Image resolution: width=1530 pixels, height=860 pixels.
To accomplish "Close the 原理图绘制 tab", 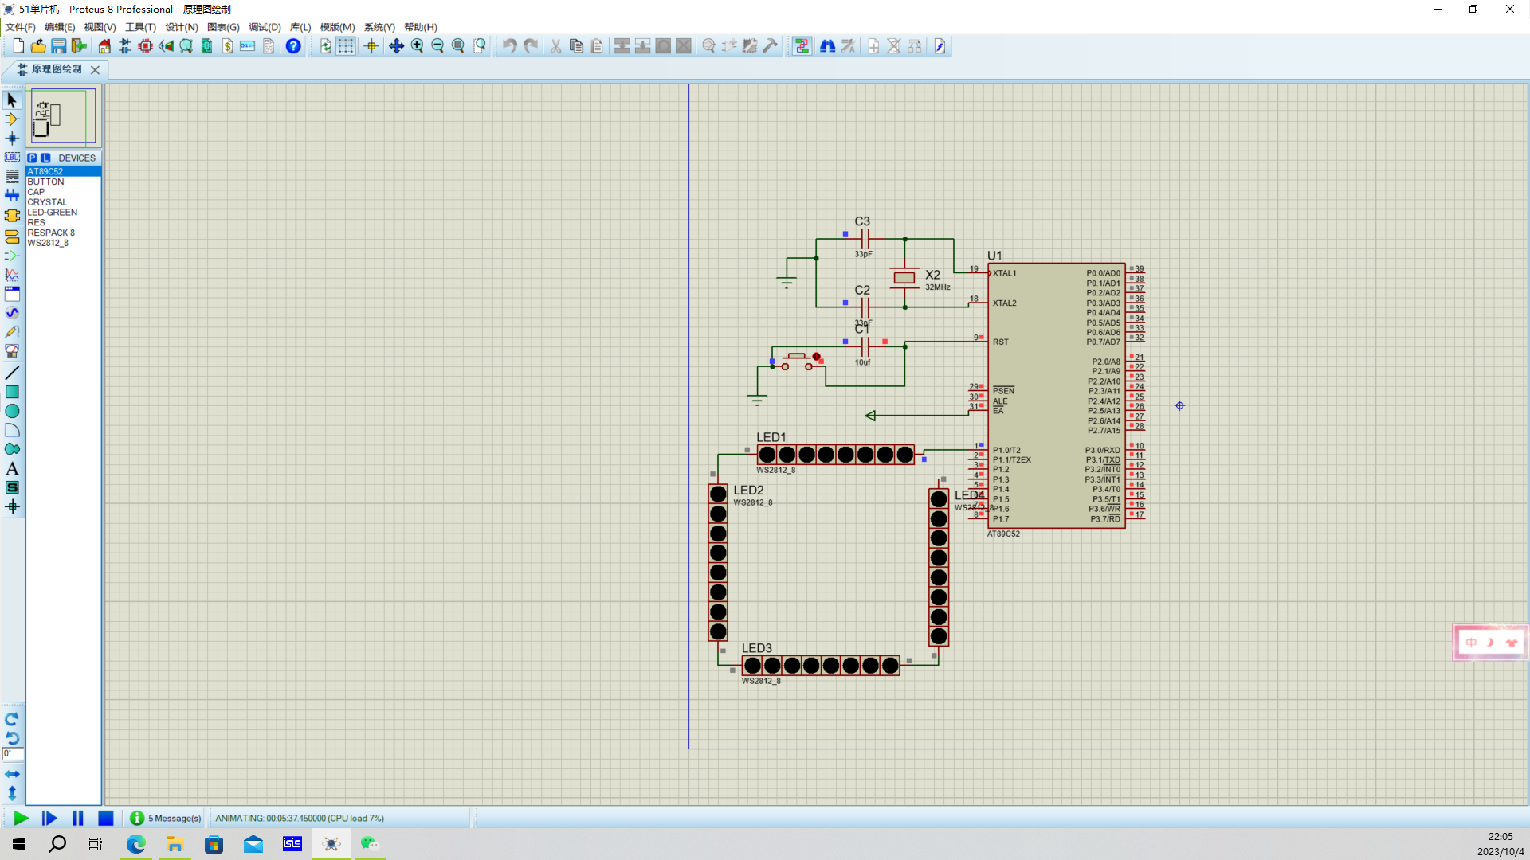I will [x=96, y=70].
